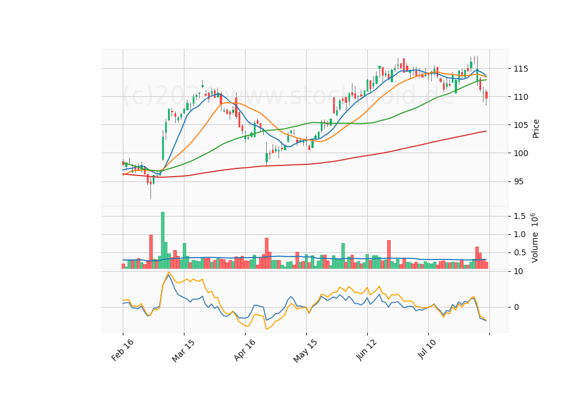Click the 95 price tick label
Screen dimensions: 564x405
[519, 181]
